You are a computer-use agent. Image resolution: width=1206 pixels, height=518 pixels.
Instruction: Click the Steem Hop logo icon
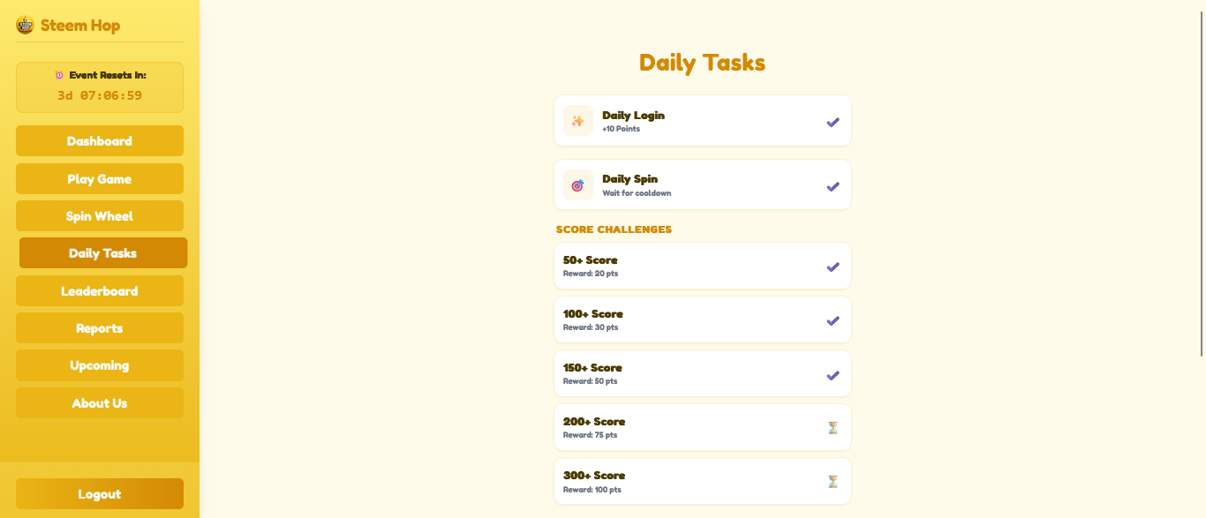pyautogui.click(x=25, y=25)
